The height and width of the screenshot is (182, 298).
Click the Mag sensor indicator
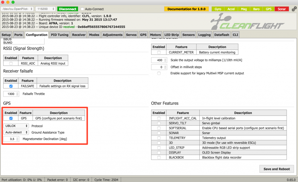[x=244, y=9]
